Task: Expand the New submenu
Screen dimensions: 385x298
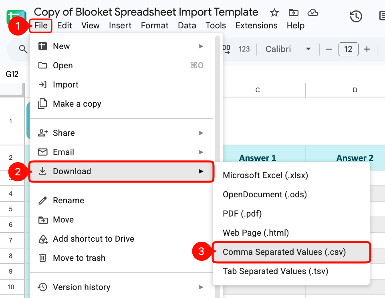Action: [121, 46]
